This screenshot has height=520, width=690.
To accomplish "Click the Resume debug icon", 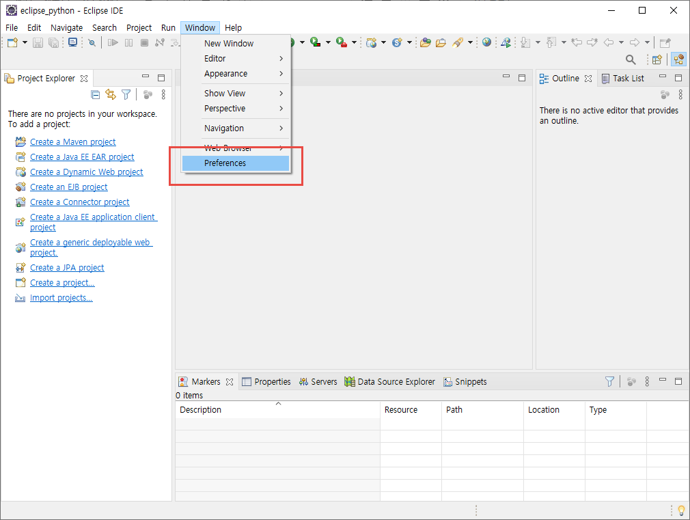I will 113,43.
